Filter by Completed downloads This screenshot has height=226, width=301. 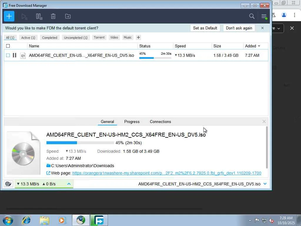(x=50, y=37)
